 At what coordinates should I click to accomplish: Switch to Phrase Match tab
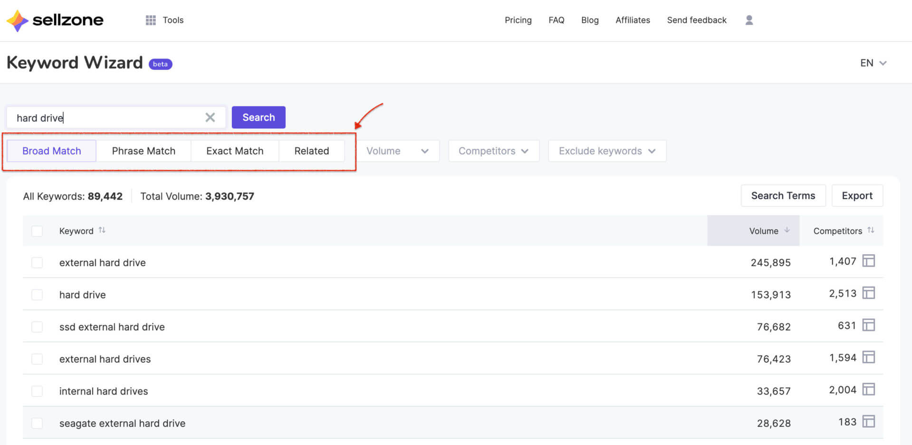click(x=144, y=151)
